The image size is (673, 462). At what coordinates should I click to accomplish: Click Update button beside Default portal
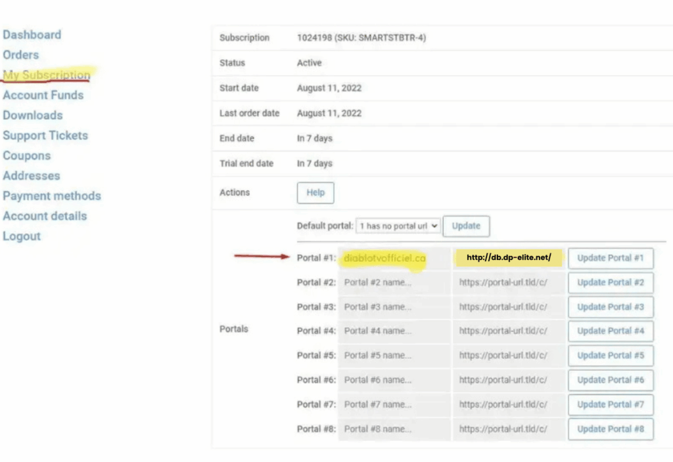[466, 226]
